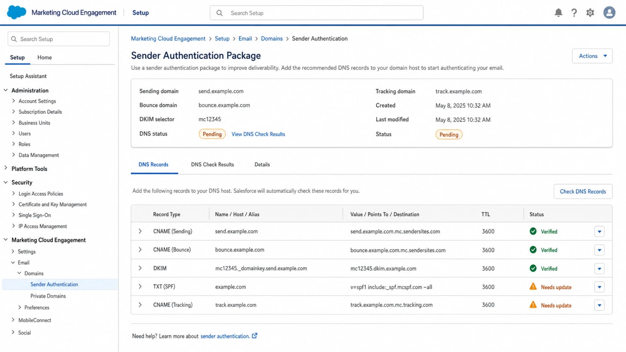
Task: Expand the DKIM record row
Action: tap(140, 268)
